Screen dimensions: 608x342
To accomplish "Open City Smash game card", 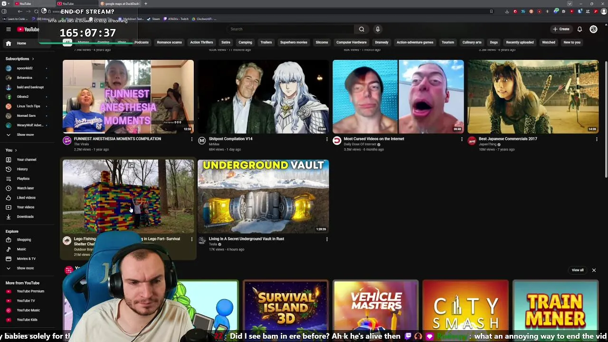I will 465,305.
